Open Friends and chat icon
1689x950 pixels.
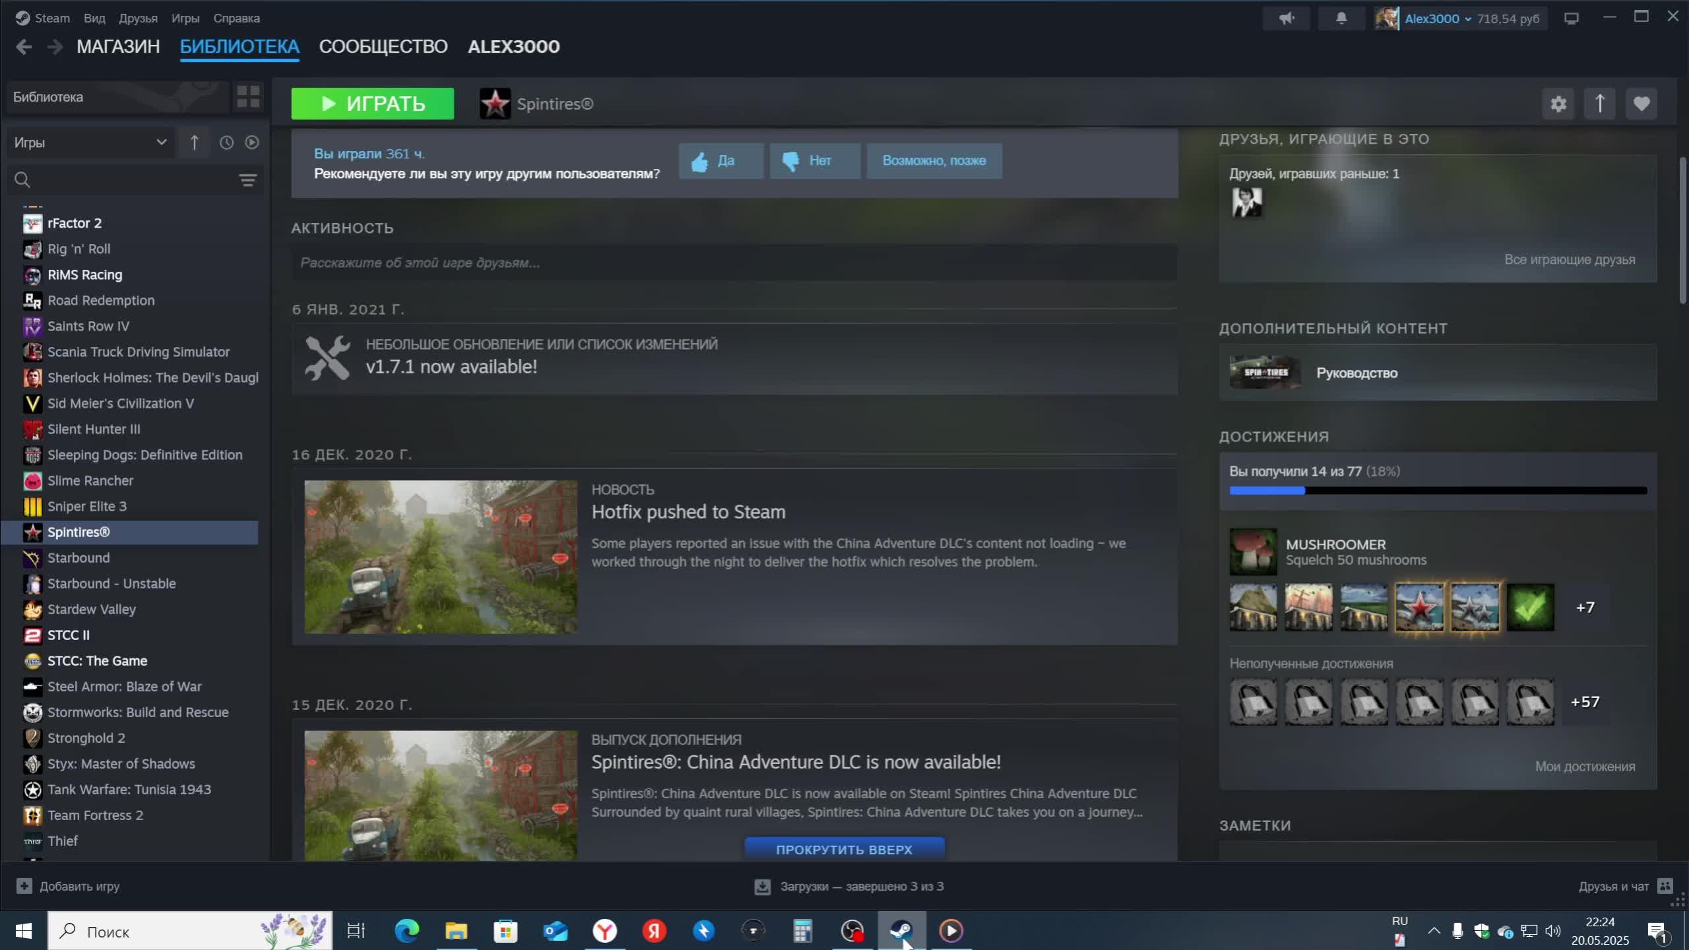tap(1665, 886)
